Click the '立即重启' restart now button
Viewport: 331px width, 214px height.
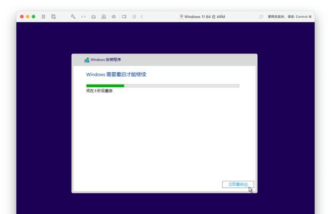(238, 185)
